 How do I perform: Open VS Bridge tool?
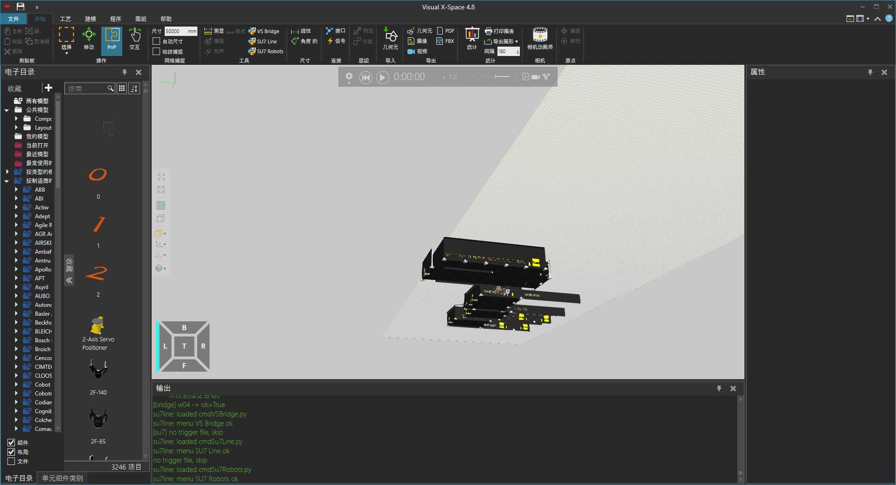pos(264,31)
